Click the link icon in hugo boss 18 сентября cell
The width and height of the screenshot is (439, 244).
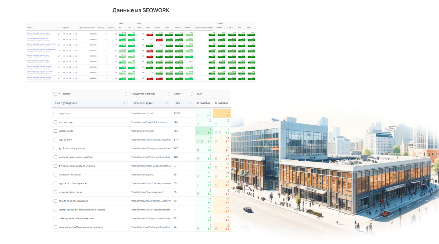(x=198, y=115)
